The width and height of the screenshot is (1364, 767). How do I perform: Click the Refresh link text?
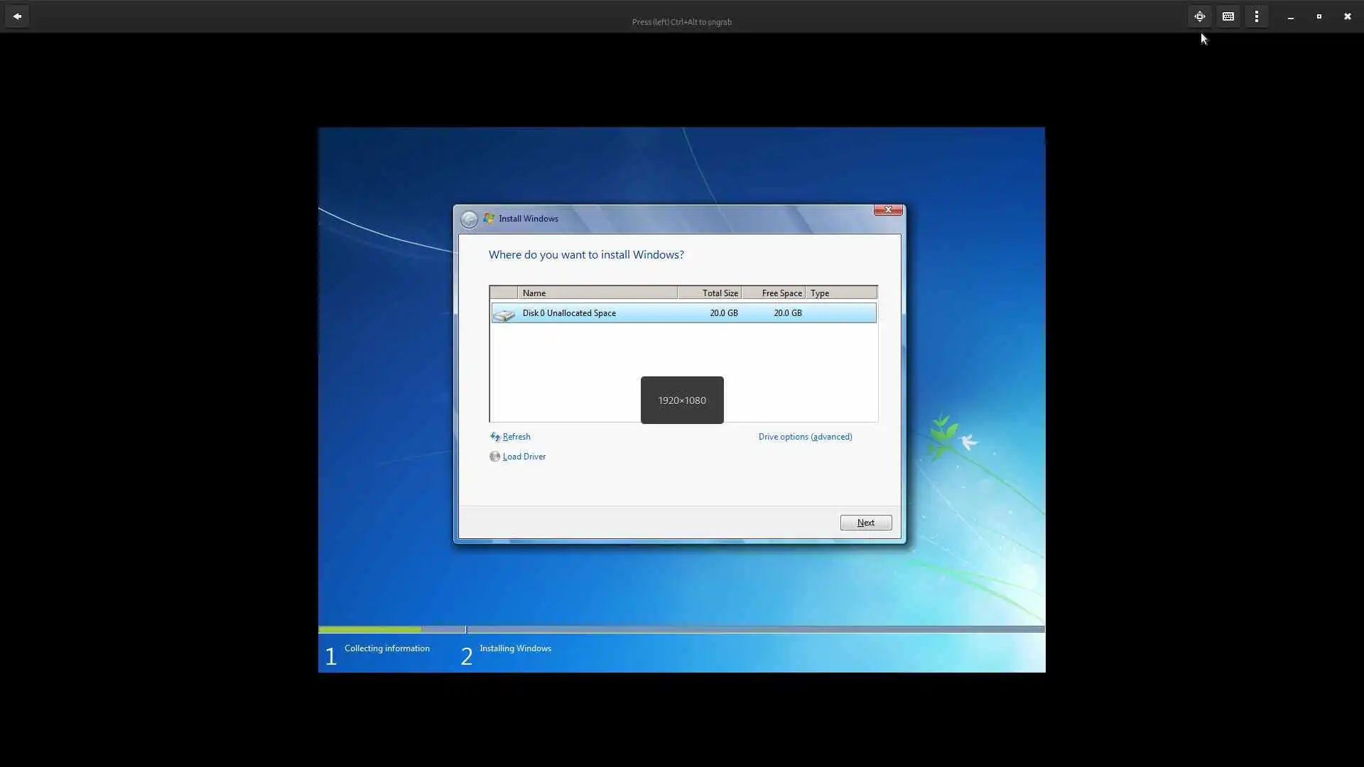(x=516, y=437)
